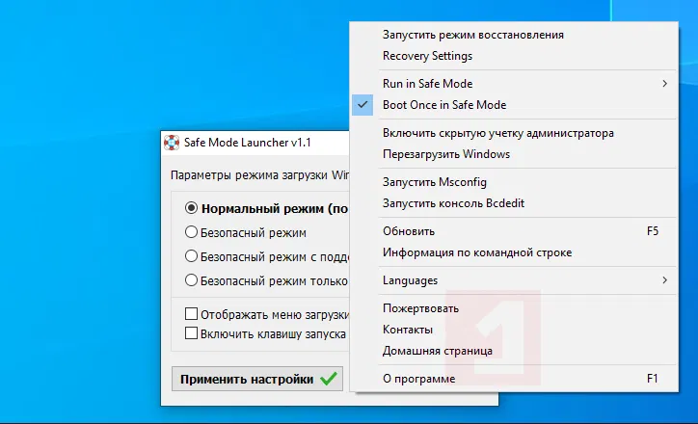Viewport: 698px width, 424px height.
Task: Open Recovery Settings menu entry
Action: tap(427, 56)
